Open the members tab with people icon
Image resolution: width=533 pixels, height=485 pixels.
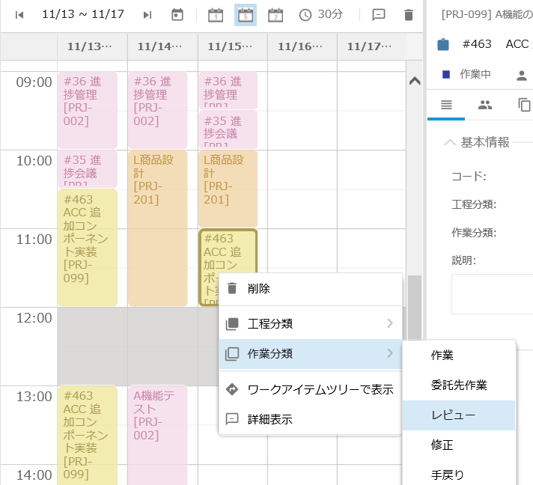tap(485, 105)
